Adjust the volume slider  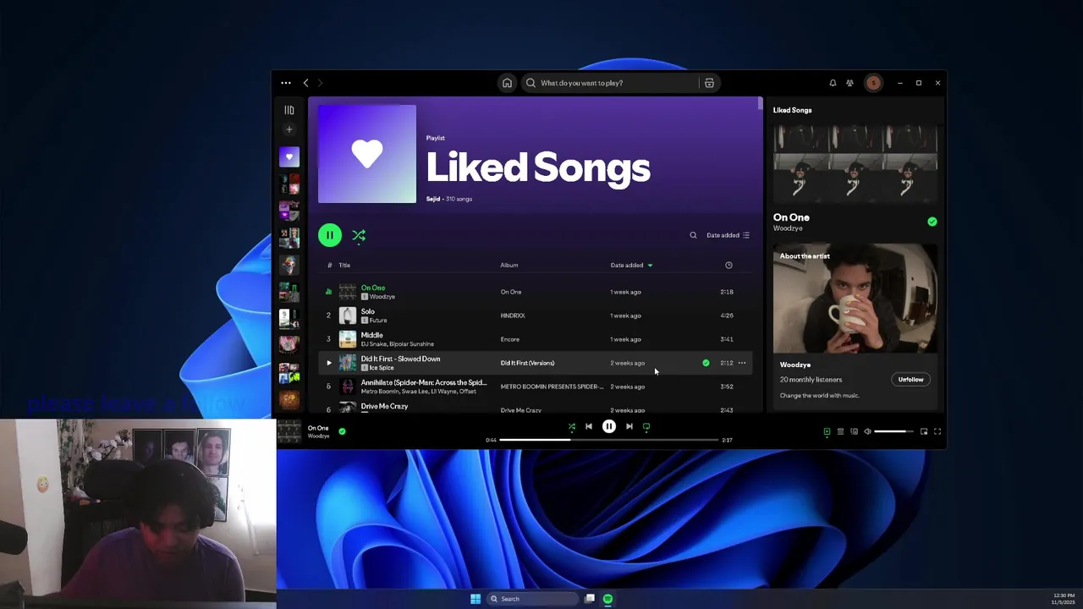(x=893, y=431)
